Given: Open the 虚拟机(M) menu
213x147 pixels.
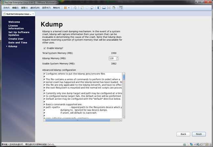Looking at the screenshot, I should (x=35, y=8).
